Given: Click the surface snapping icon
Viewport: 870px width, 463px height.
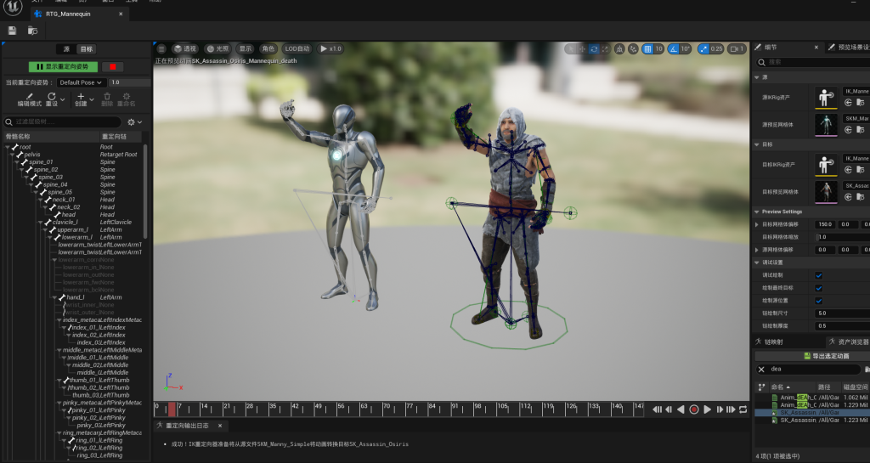Looking at the screenshot, I should click(633, 48).
